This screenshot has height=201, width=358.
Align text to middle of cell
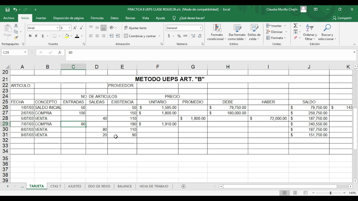pyautogui.click(x=97, y=28)
